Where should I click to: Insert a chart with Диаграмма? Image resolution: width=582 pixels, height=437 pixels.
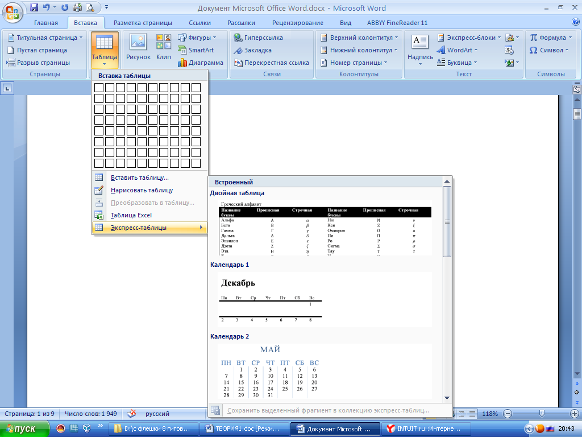coord(201,63)
